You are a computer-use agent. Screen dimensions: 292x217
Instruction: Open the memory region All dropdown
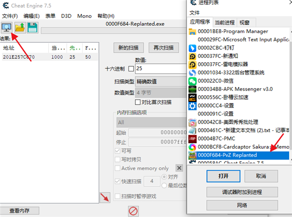point(151,123)
